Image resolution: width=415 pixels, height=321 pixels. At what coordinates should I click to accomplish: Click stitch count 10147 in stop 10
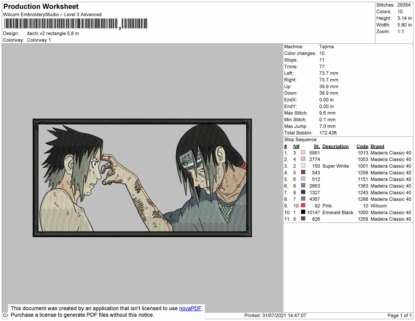pos(313,213)
